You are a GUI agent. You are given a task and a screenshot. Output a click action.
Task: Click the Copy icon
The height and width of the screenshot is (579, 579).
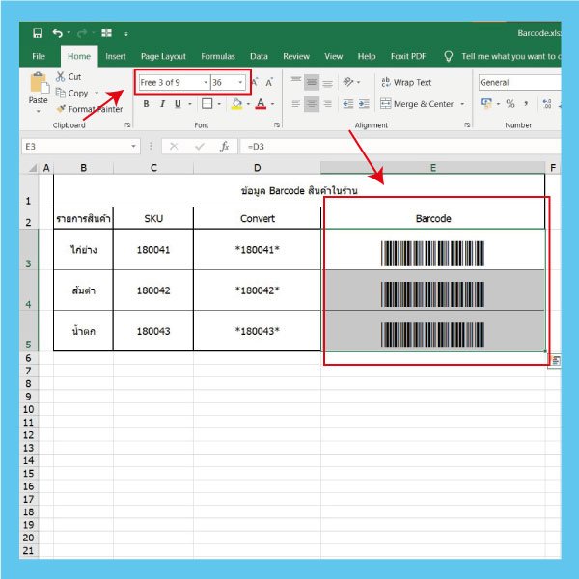[60, 93]
